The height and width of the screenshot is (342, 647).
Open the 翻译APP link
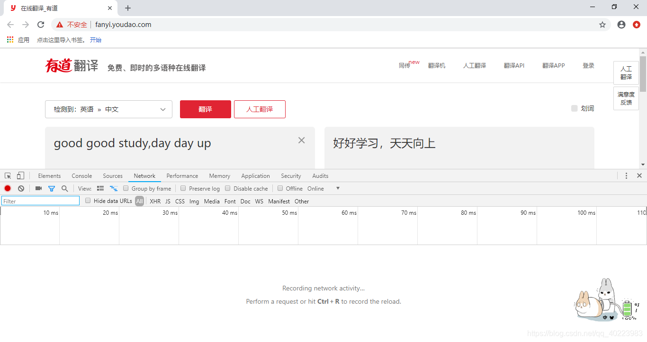pyautogui.click(x=554, y=65)
